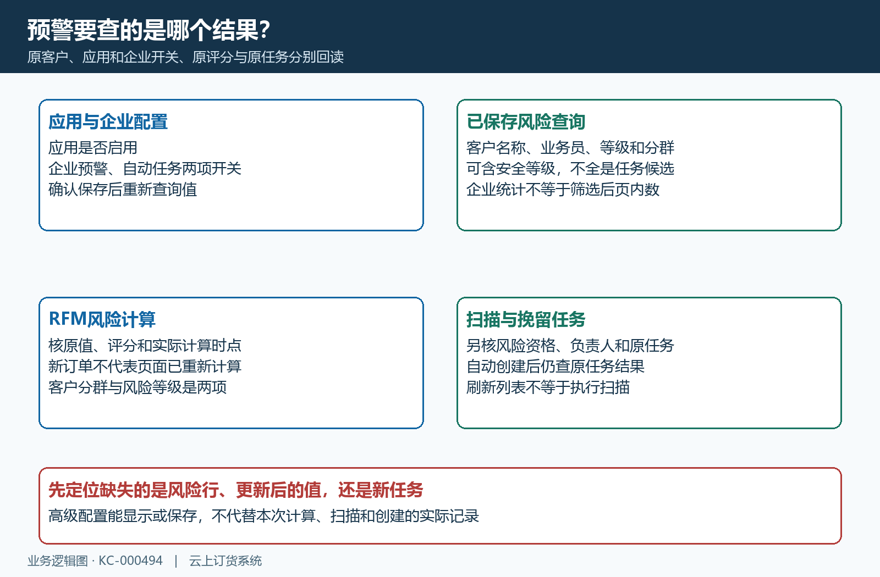Click the line 核原值、评分和实际计算时点
Viewport: 880px width, 577px height.
coord(145,346)
